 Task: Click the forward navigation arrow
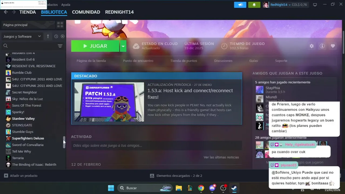tap(13, 12)
